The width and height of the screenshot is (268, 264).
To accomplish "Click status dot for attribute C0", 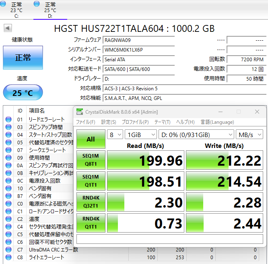I will click(x=8, y=204).
